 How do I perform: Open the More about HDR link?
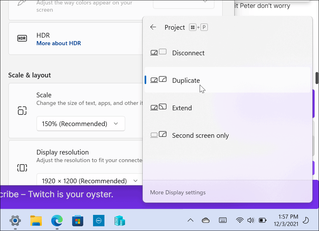tap(59, 43)
